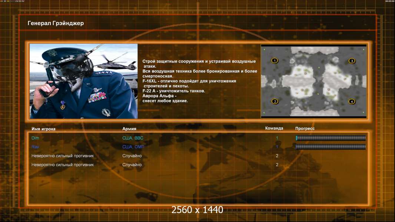The width and height of the screenshot is (395, 222).
Task: Click player name 'Ray'
Action: point(35,147)
